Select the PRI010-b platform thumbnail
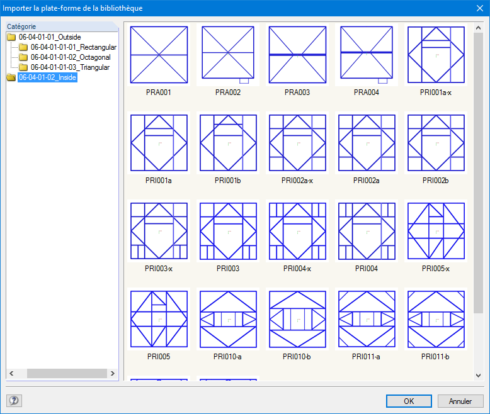 pyautogui.click(x=297, y=319)
